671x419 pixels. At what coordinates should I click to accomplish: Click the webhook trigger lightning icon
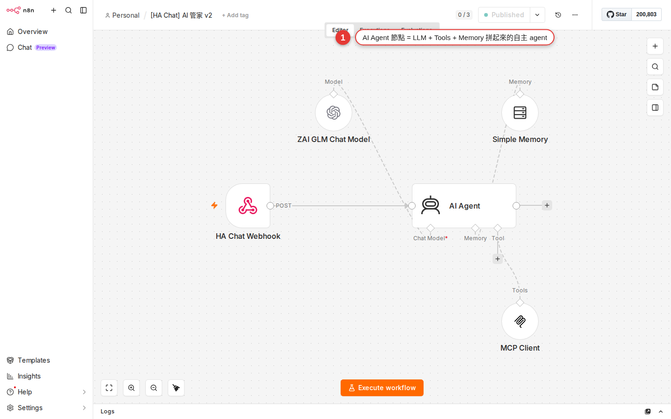coord(214,205)
